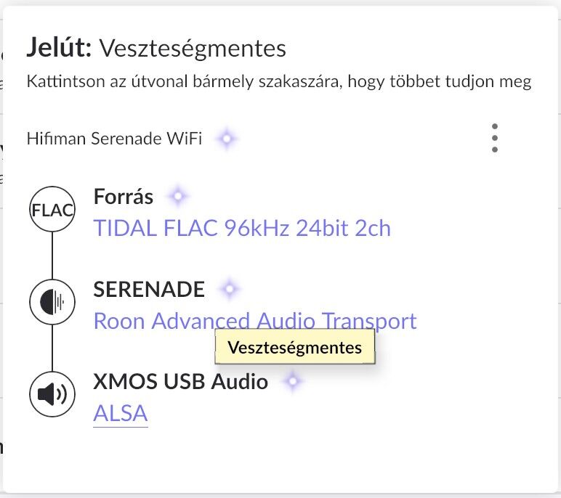Click the Jelút title label
This screenshot has height=498, width=561.
pyautogui.click(x=59, y=48)
